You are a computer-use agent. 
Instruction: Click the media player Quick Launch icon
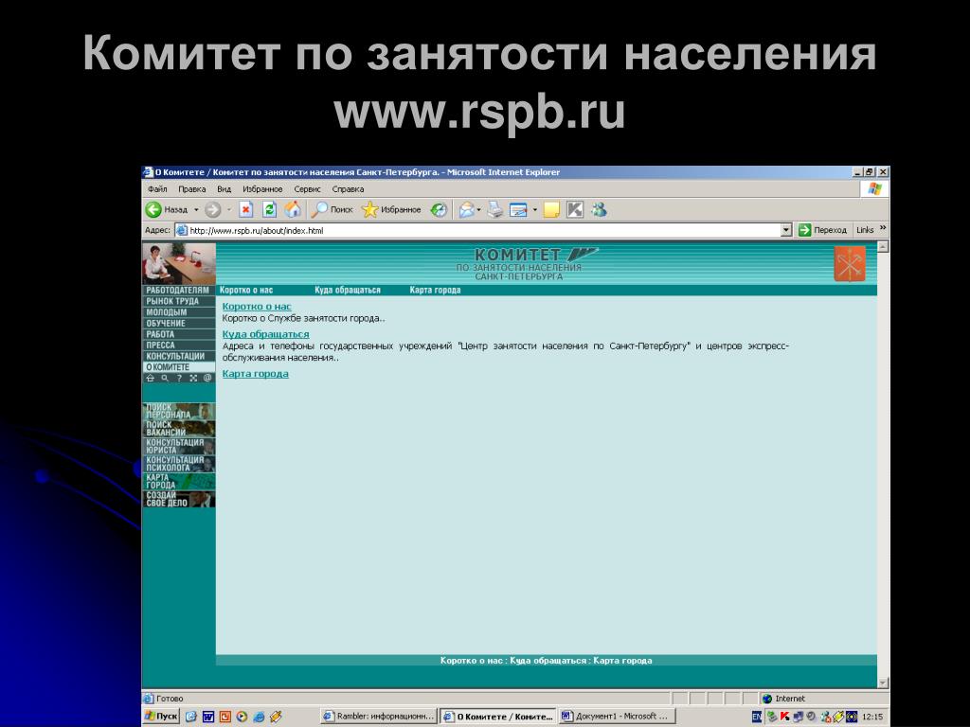click(x=242, y=717)
